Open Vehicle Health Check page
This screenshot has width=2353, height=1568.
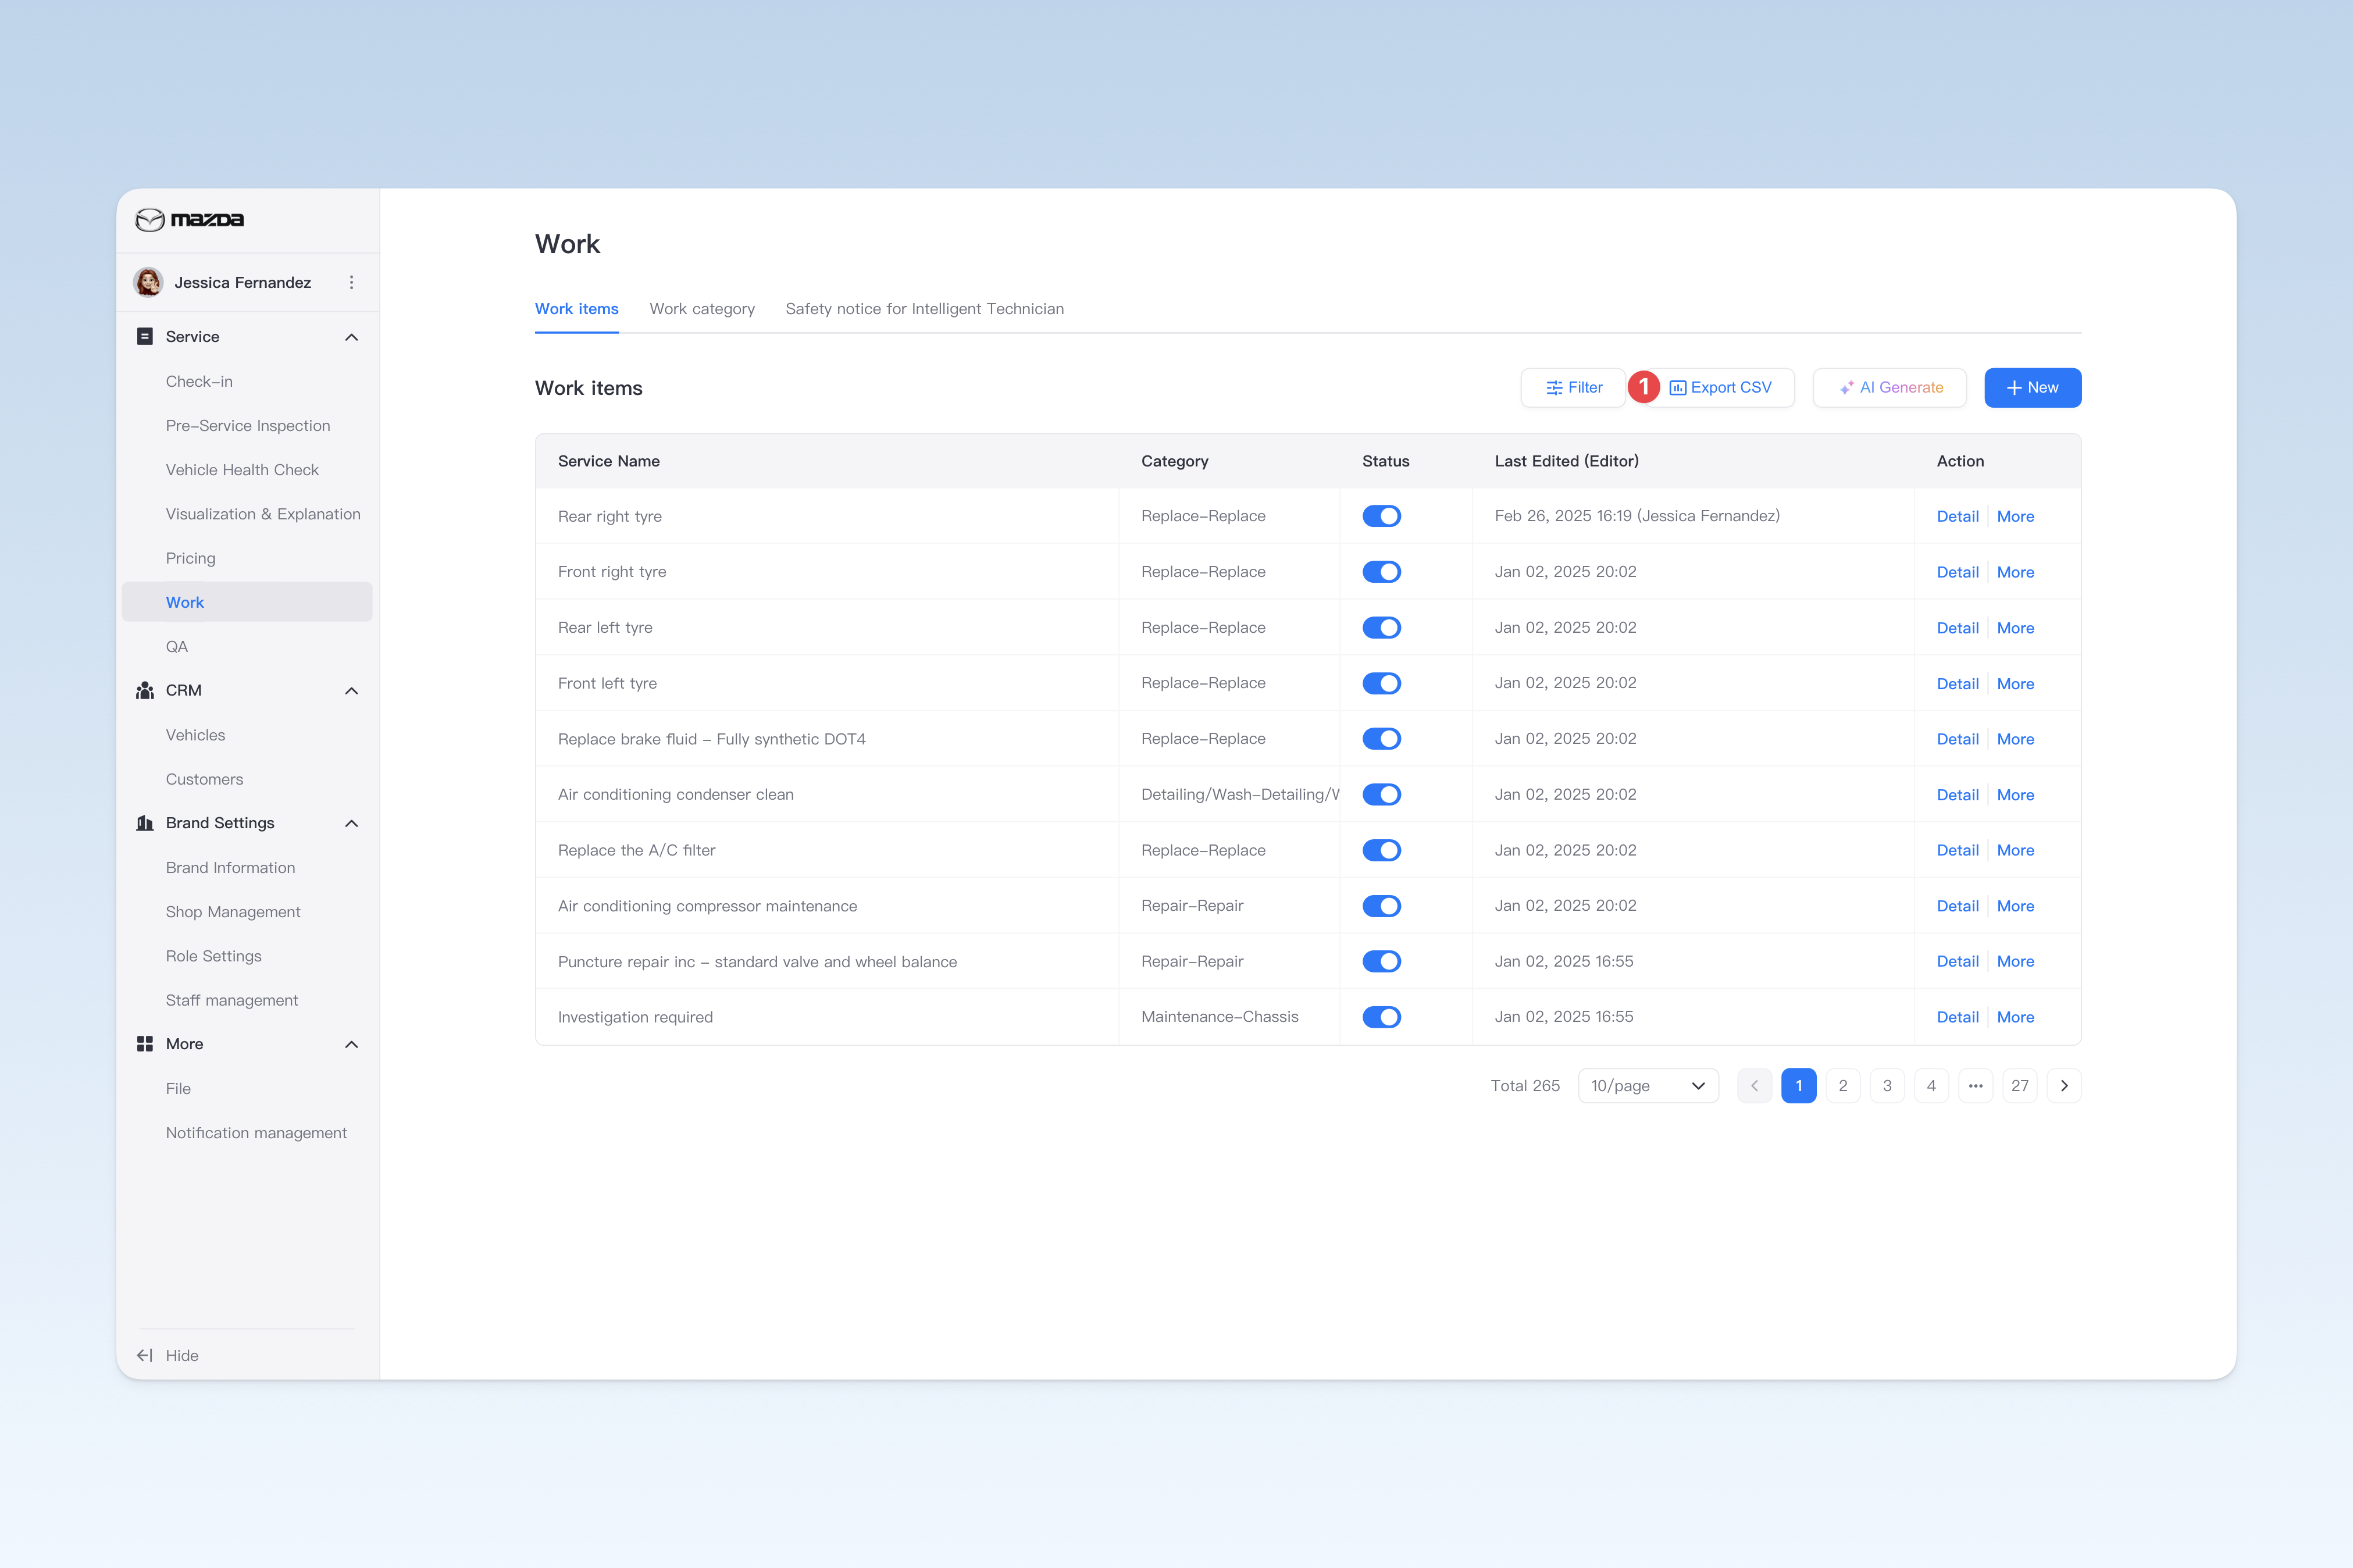[242, 470]
